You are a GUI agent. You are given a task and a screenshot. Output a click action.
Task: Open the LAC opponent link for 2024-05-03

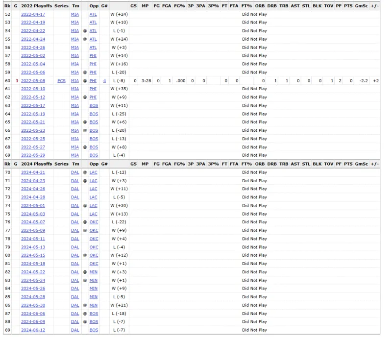tap(93, 214)
